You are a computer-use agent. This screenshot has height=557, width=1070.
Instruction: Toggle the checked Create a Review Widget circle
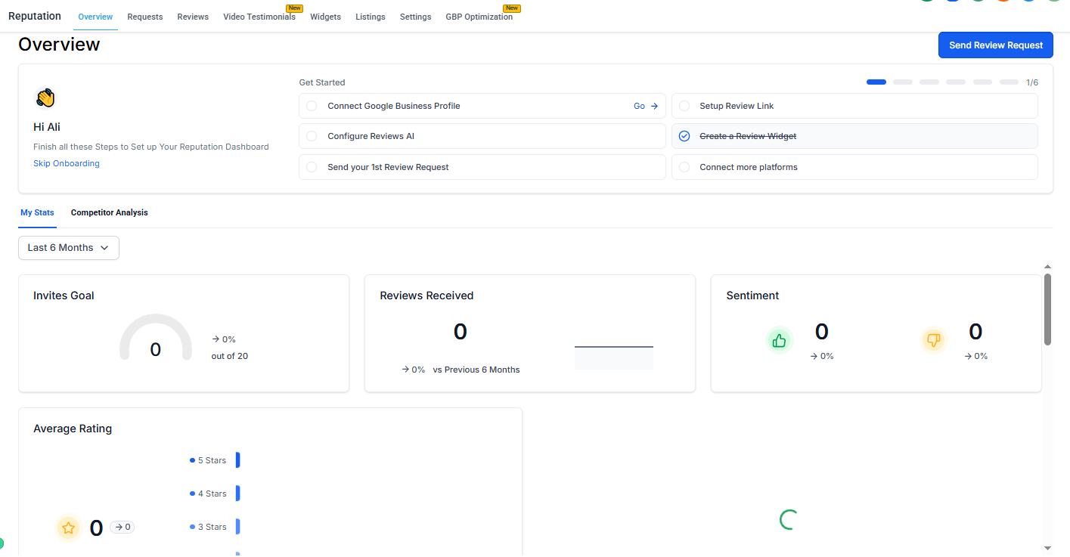coord(684,136)
